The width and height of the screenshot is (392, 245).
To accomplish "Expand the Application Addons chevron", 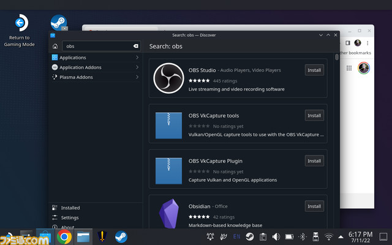I will pyautogui.click(x=137, y=67).
